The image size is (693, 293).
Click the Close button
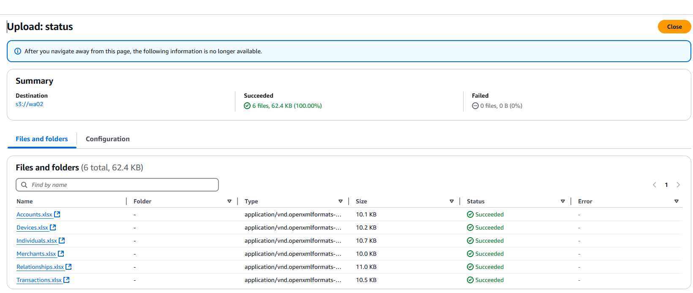[674, 27]
